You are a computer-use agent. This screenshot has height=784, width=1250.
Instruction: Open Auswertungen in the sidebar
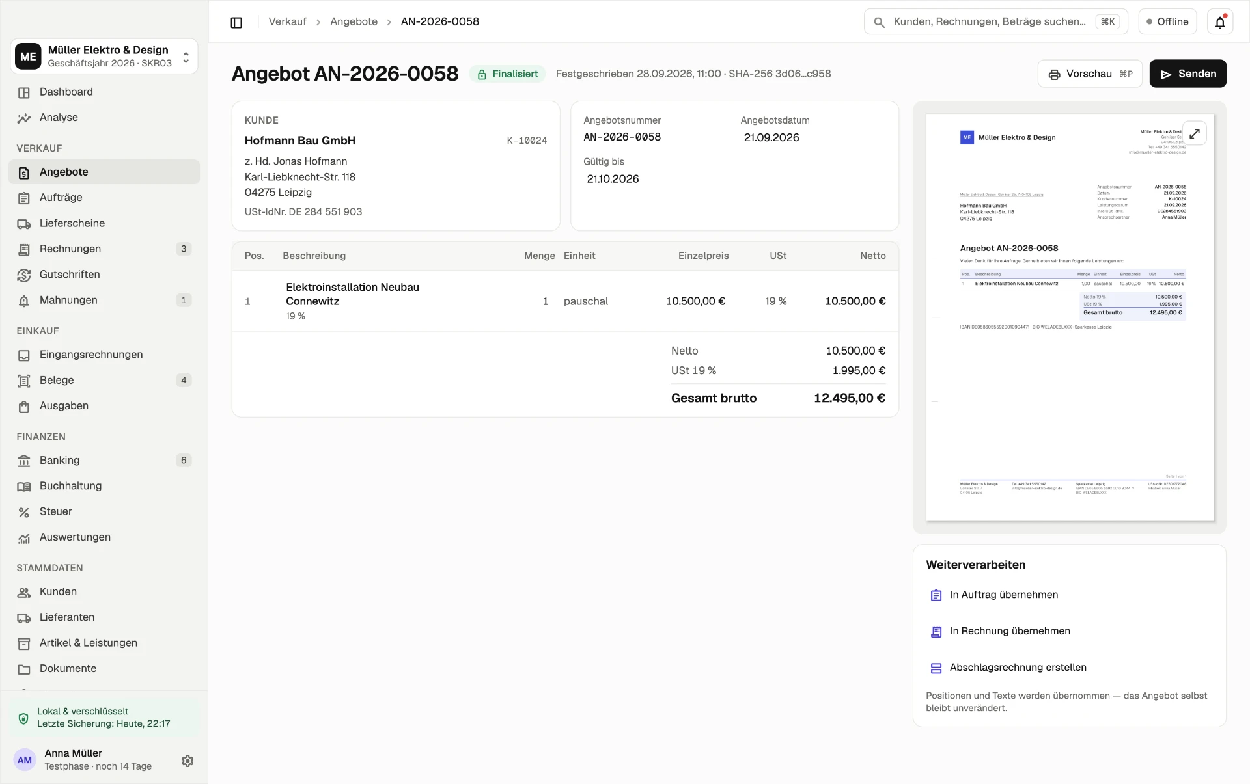coord(104,537)
